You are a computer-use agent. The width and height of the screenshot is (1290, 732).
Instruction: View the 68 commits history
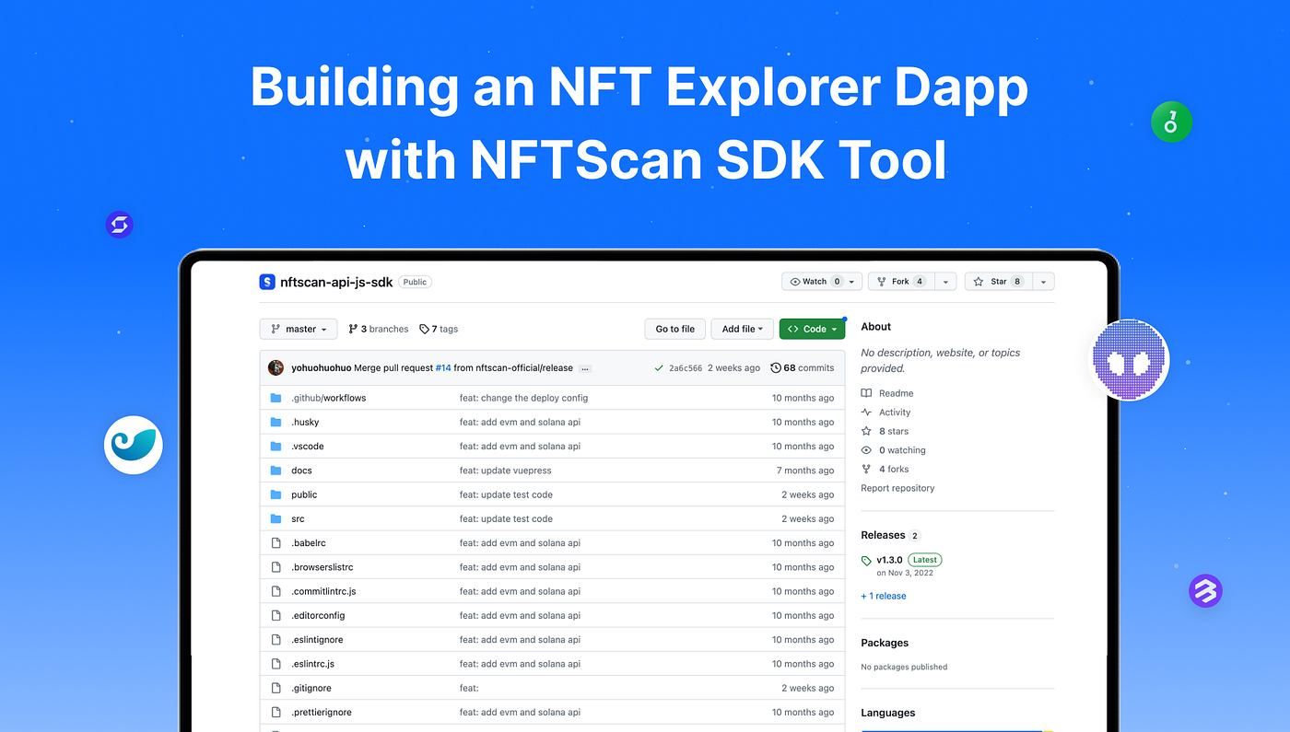point(802,367)
